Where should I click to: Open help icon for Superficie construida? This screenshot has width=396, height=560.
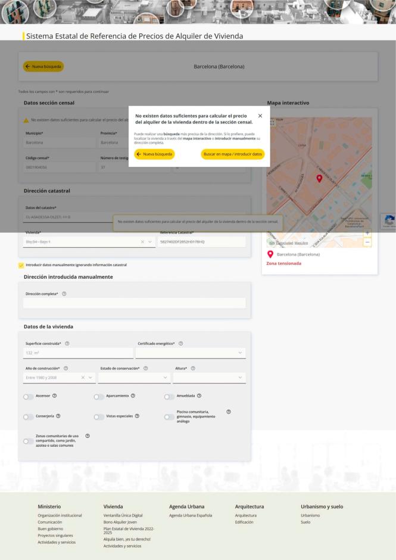(x=67, y=343)
